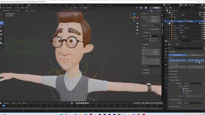The height and width of the screenshot is (115, 205).
Task: Enable the Render Region checkbox
Action: (150, 29)
